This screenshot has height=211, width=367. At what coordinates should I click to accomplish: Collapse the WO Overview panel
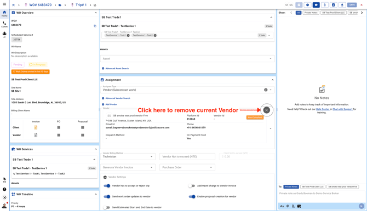click(95, 13)
